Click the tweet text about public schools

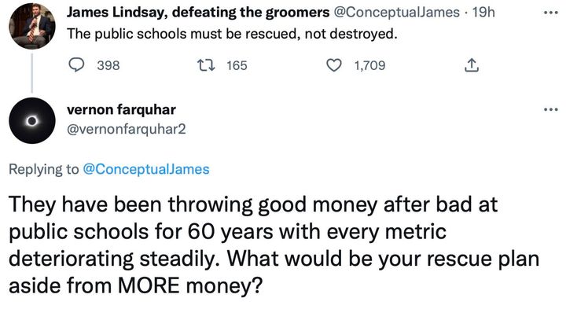[x=232, y=34]
